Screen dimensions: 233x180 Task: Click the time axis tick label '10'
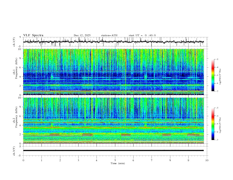point(207,160)
